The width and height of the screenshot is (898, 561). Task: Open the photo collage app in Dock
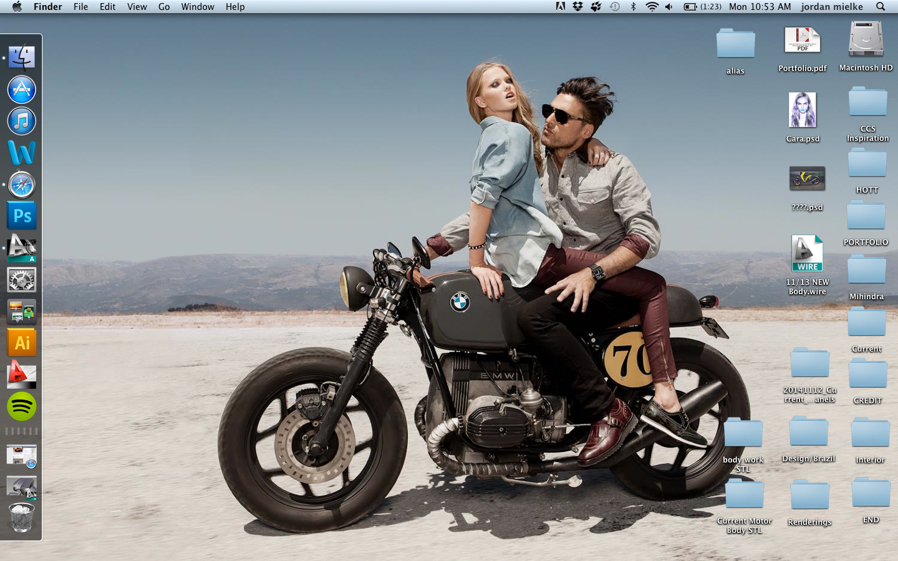pos(21,311)
